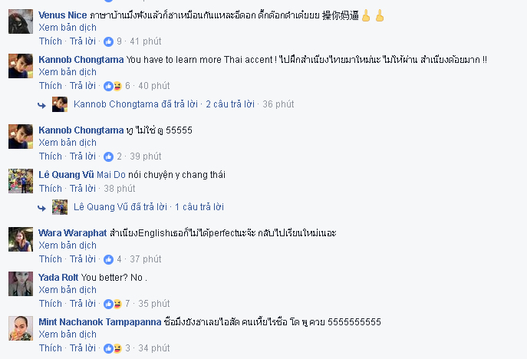This screenshot has height=359, width=527.
Task: Like Lê Quang Vũ's comment
Action: tap(51, 188)
